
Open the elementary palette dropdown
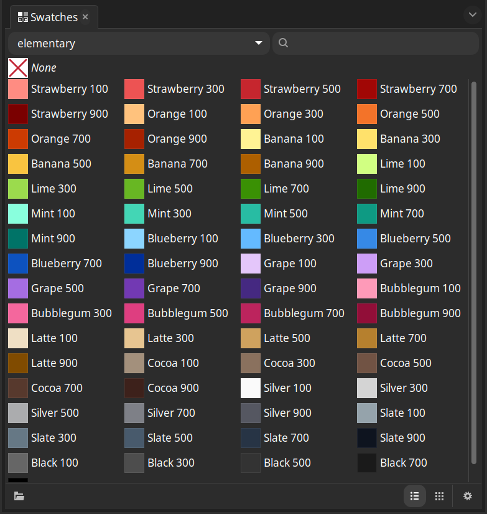coord(139,43)
